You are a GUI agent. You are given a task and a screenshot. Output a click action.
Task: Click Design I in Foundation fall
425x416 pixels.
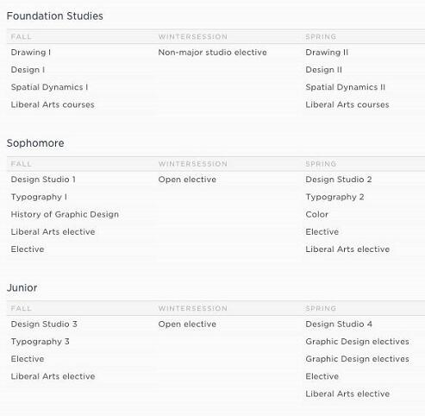[28, 70]
